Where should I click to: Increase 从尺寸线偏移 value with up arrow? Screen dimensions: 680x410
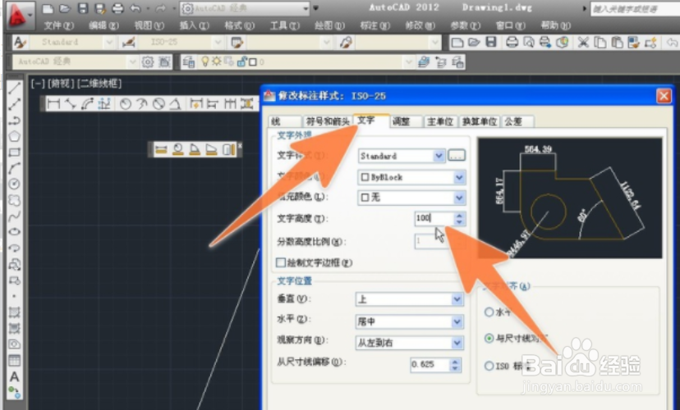[x=455, y=361]
